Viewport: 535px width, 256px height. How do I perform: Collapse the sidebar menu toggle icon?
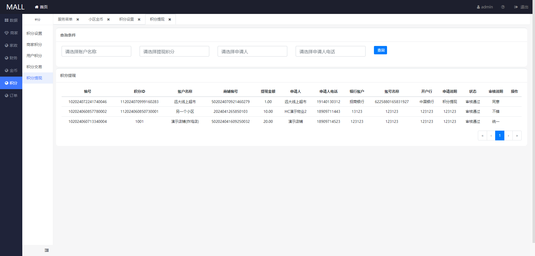click(47, 250)
